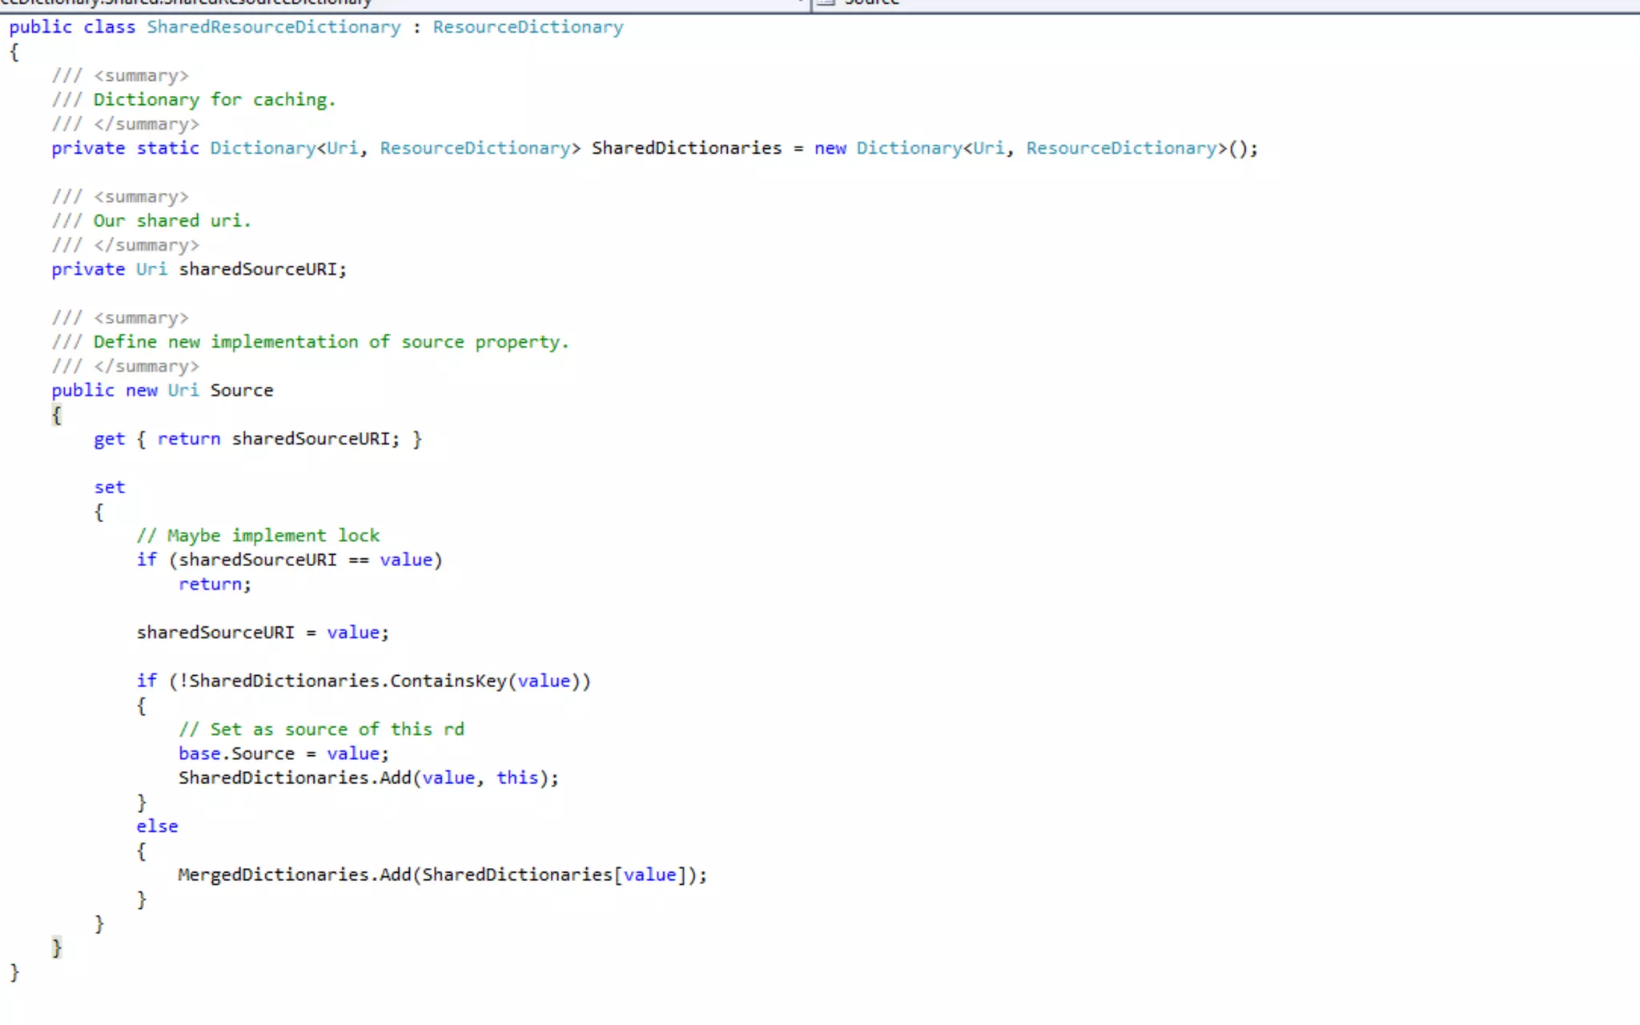Click MergedDictionaries in the else block
Image resolution: width=1640 pixels, height=1025 pixels.
coord(273,874)
